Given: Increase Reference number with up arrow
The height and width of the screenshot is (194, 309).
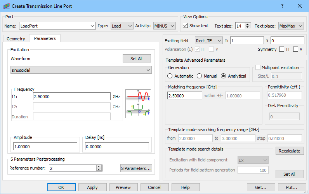Looking at the screenshot, I should [99, 166].
